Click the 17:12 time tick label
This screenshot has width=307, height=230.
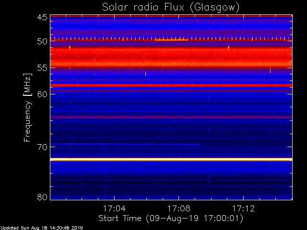243,208
